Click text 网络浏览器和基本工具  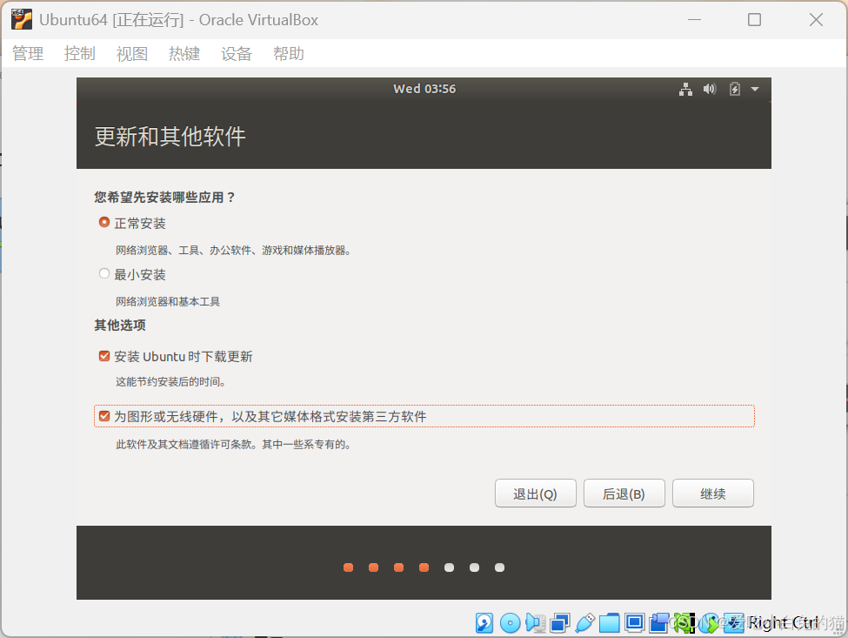168,301
